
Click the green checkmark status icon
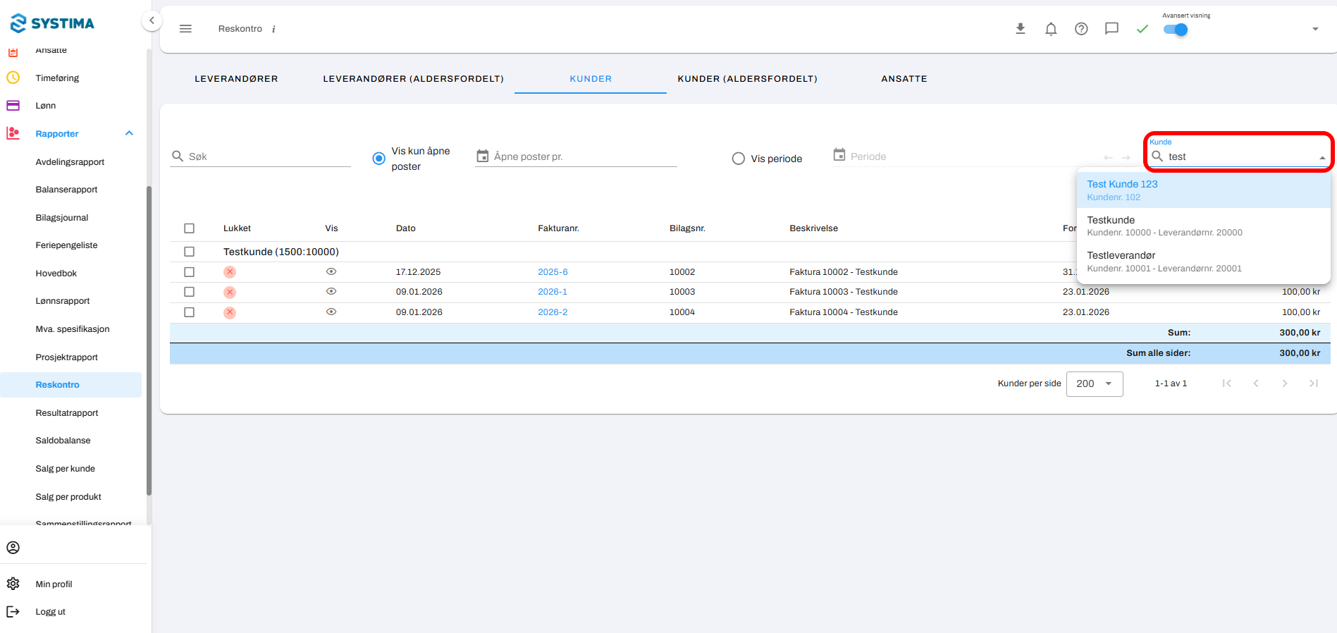coord(1142,29)
